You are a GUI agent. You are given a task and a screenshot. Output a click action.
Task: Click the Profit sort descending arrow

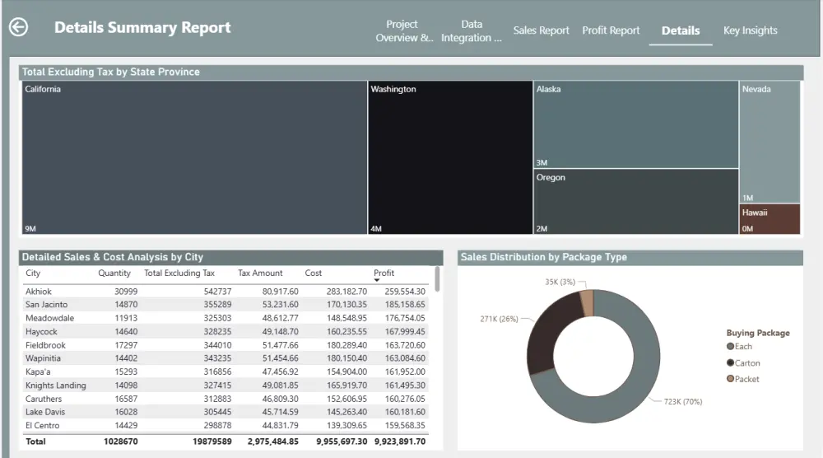(376, 280)
